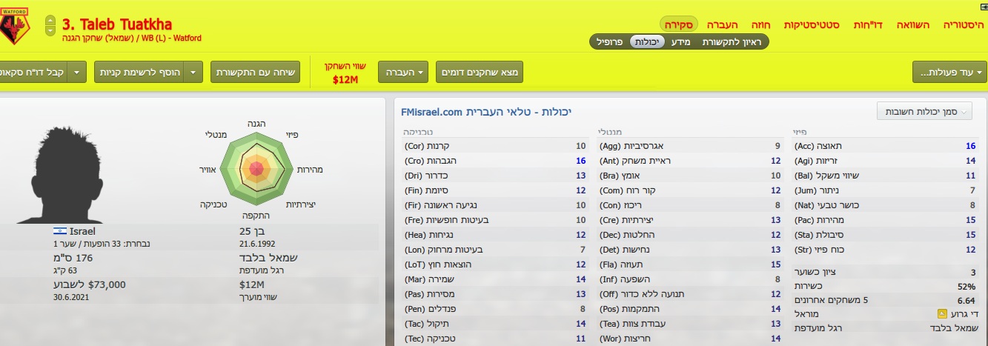The height and width of the screenshot is (346, 988).
Task: Open dropdown arrow beside הוסף לרשימת קניות
Action: (193, 72)
